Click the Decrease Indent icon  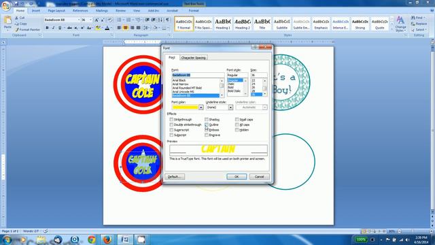(x=147, y=20)
